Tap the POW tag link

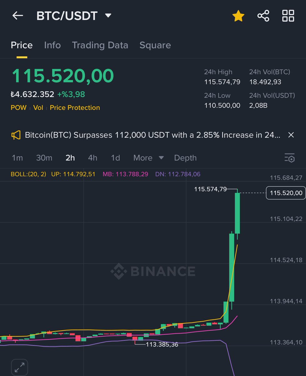click(x=18, y=107)
